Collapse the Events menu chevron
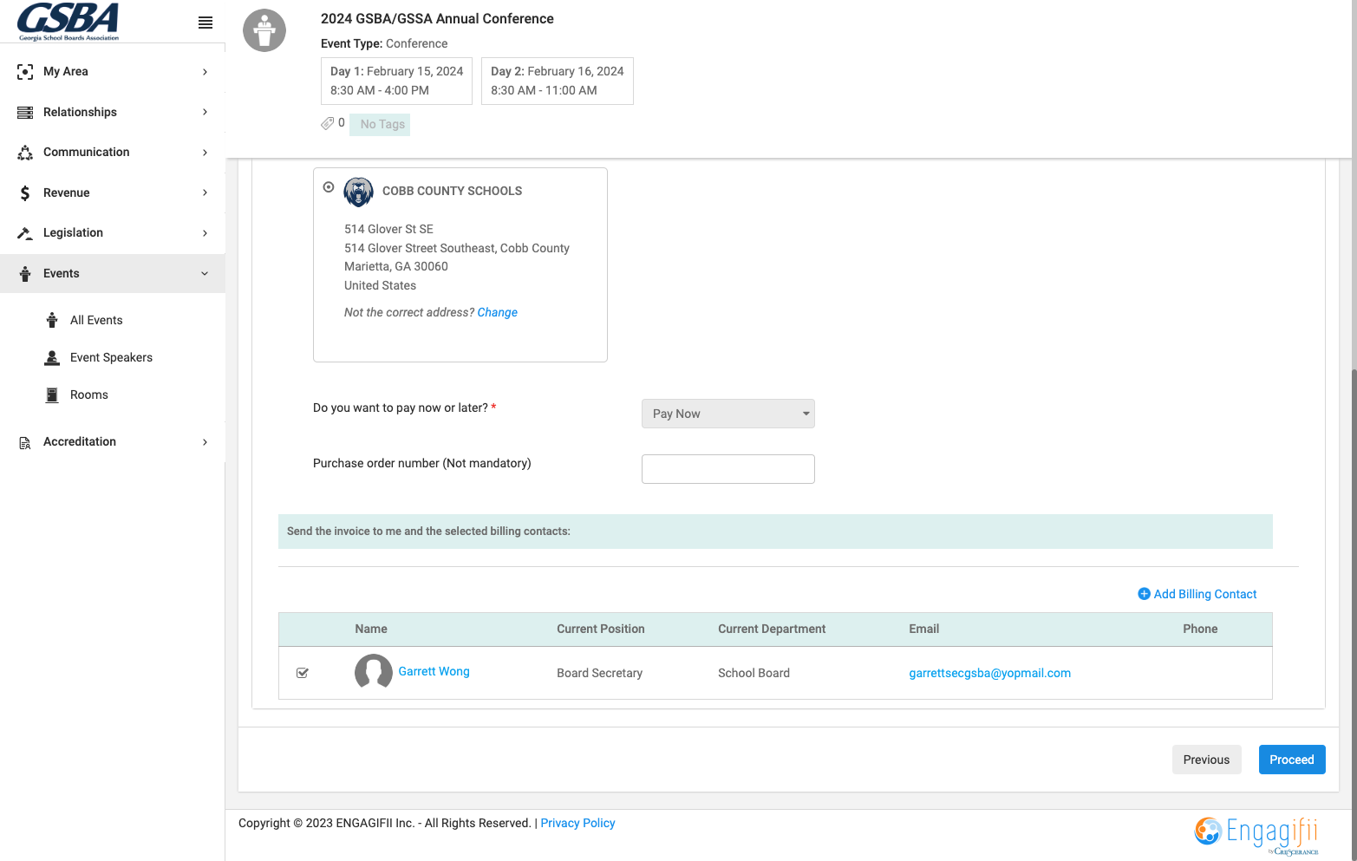 (x=205, y=274)
